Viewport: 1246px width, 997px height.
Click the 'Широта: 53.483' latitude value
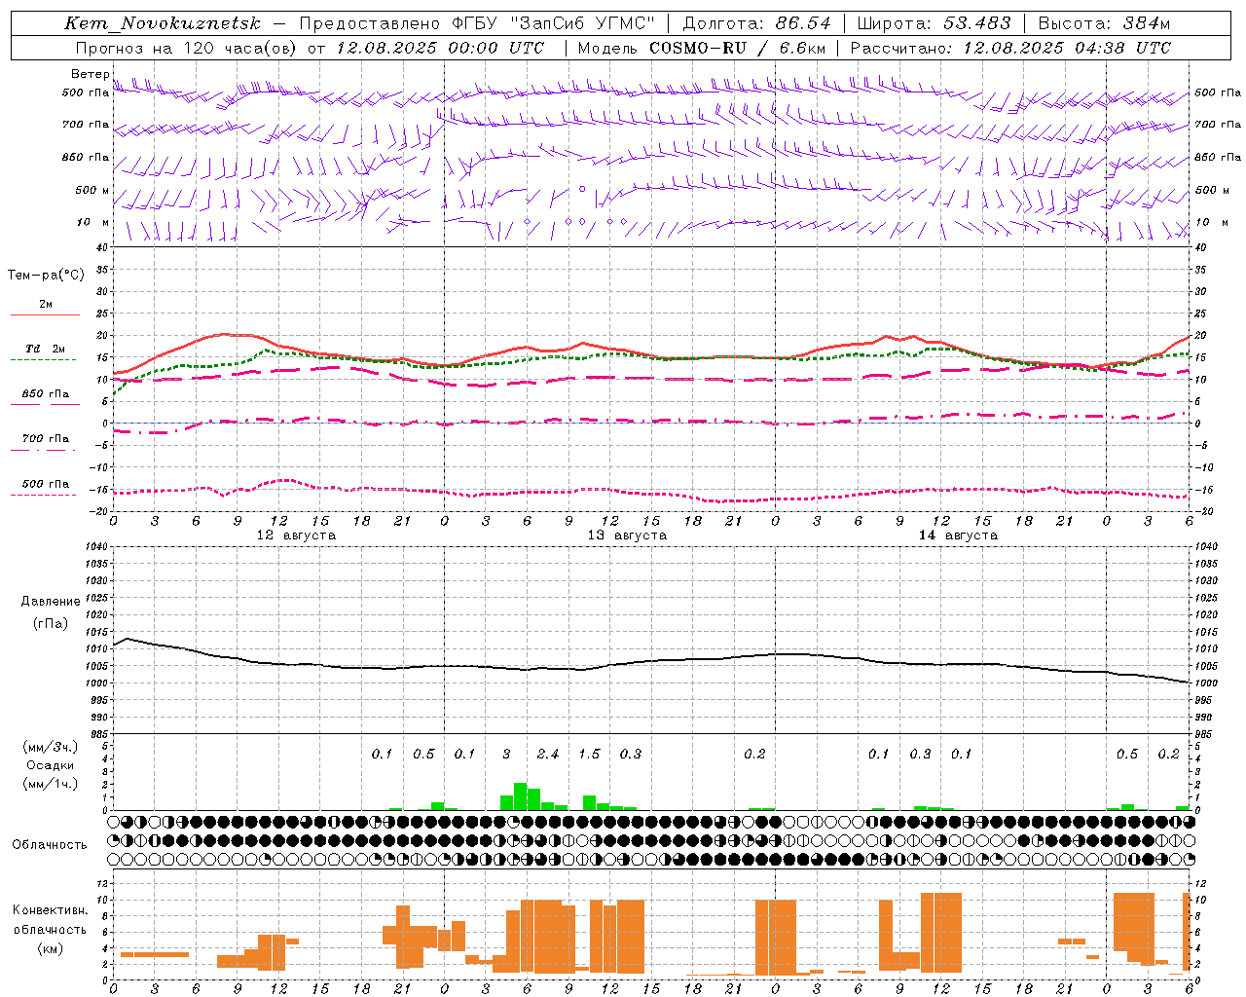pos(934,23)
